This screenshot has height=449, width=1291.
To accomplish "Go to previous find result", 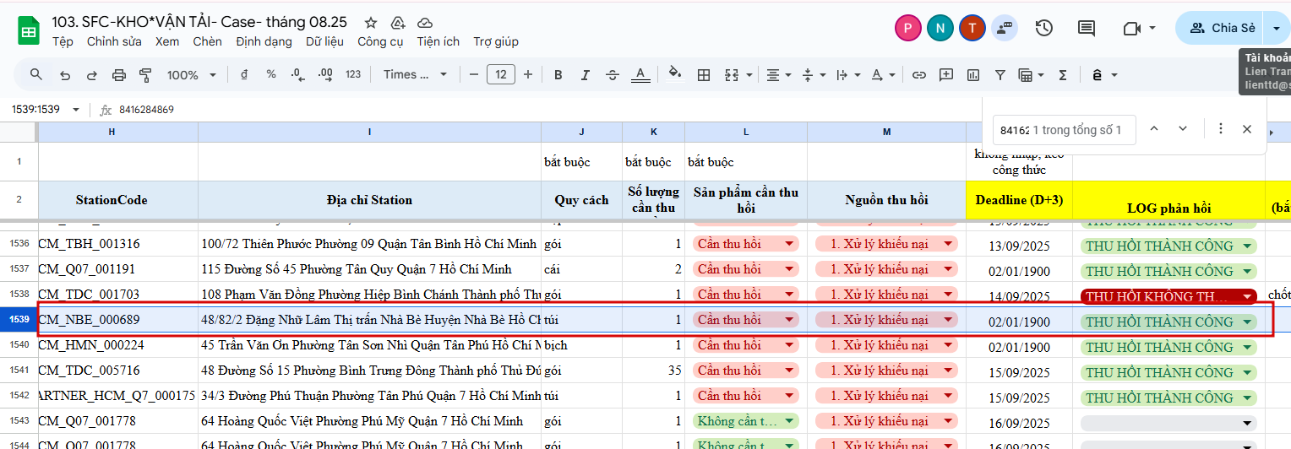I will [1154, 129].
